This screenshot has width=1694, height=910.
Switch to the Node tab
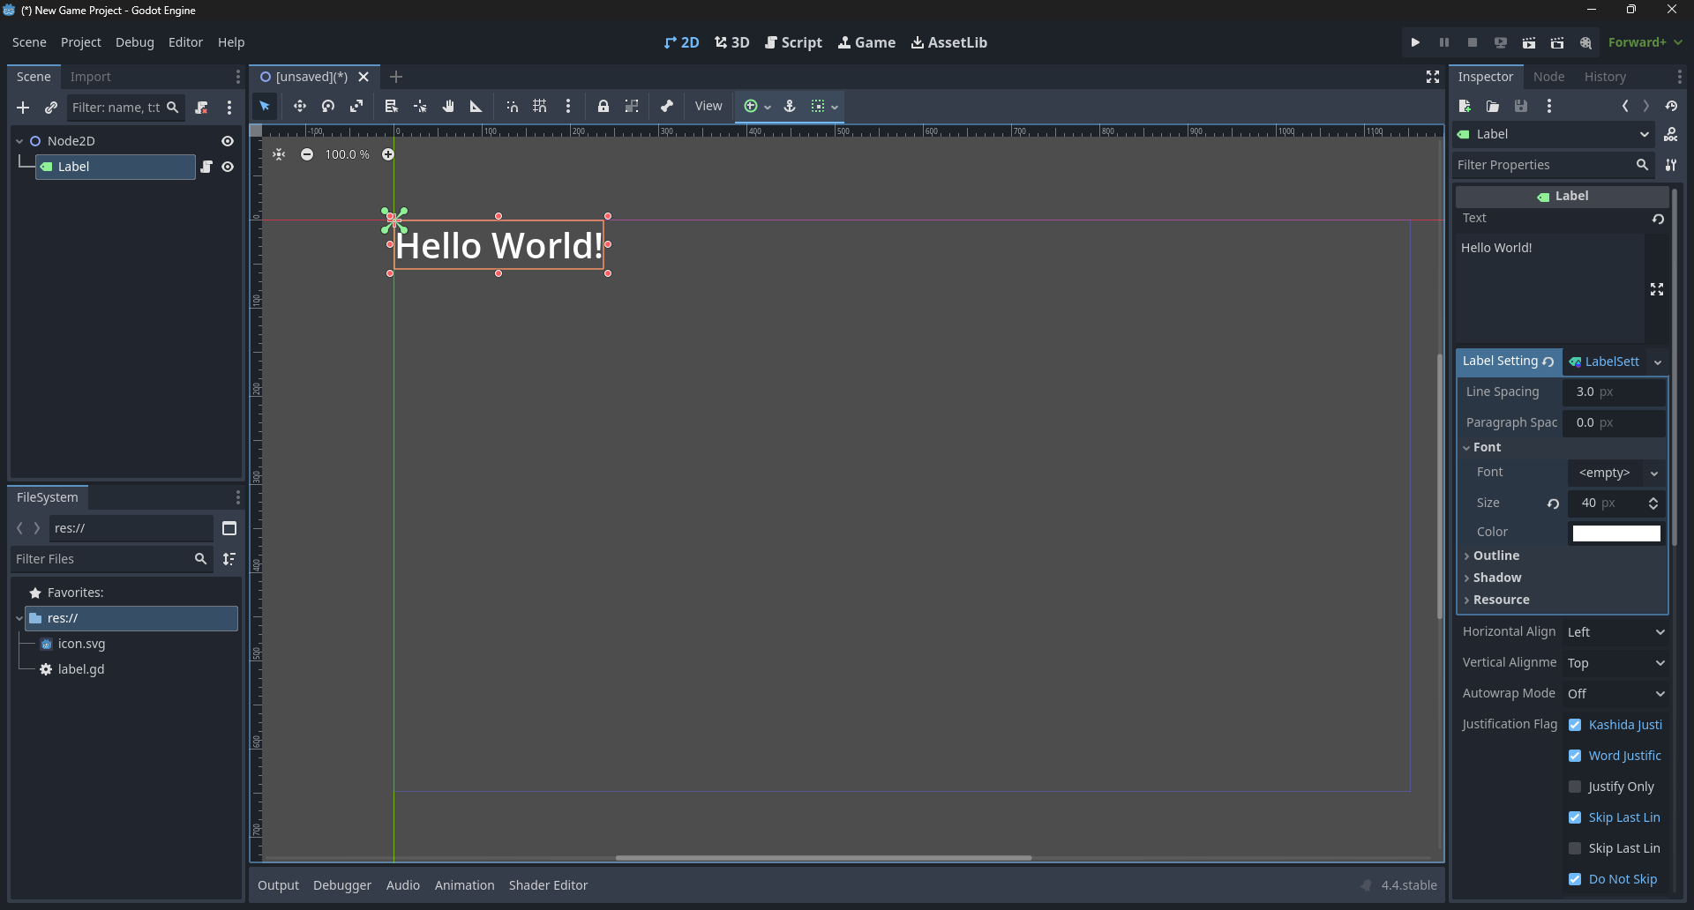(x=1548, y=77)
